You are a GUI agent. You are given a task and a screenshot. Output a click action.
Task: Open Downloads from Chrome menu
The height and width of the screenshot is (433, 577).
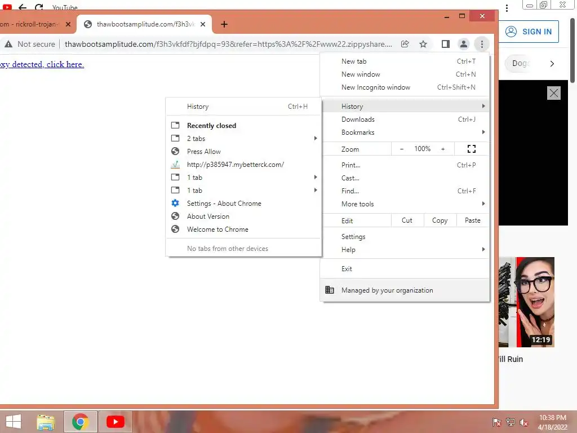point(405,120)
